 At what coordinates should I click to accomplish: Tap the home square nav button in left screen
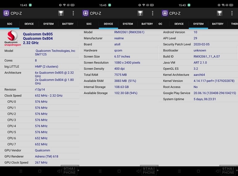[40, 171]
